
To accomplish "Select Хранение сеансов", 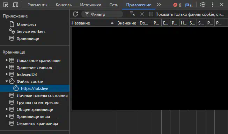I will pyautogui.click(x=34, y=68).
